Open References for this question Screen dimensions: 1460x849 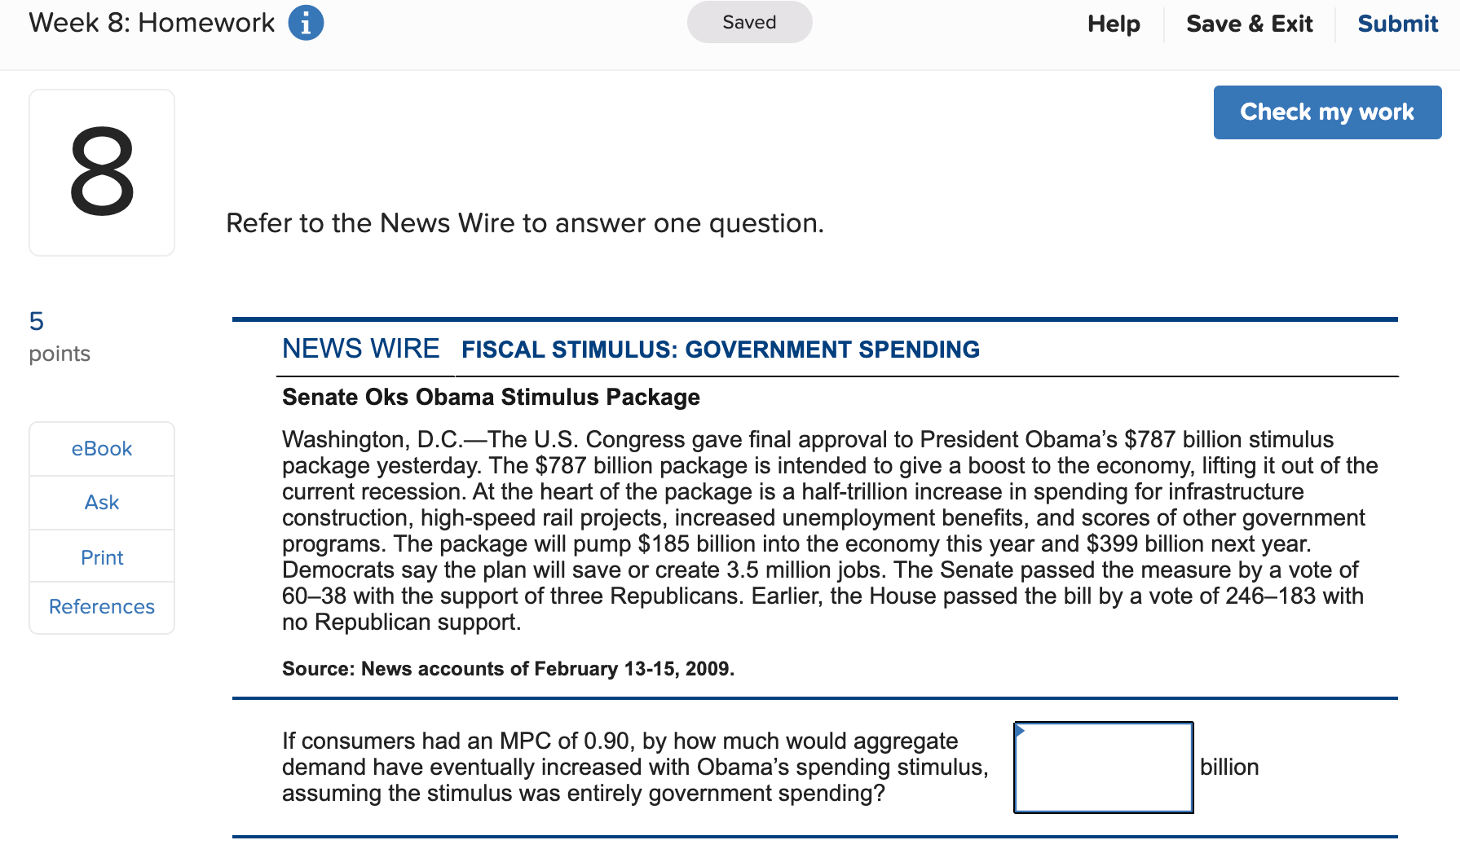pos(101,606)
